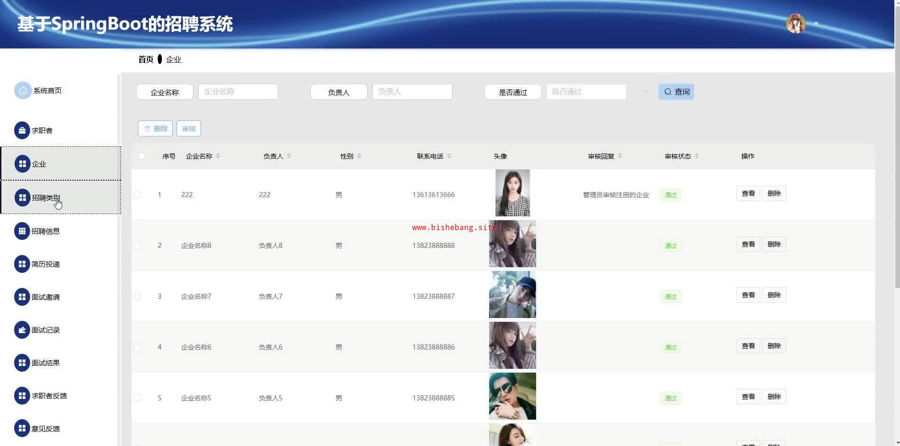Check the checkbox for 企业名称6 row

[137, 347]
